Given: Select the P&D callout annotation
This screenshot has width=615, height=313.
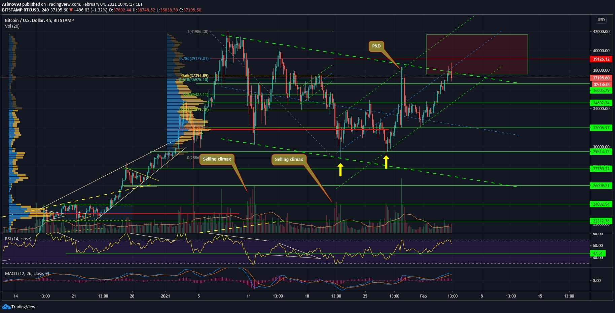Looking at the screenshot, I should click(x=376, y=46).
